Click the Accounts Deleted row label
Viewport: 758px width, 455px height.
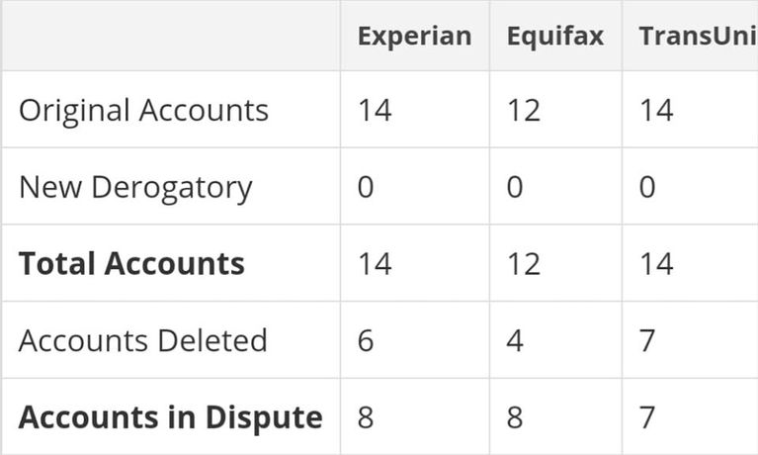[143, 340]
